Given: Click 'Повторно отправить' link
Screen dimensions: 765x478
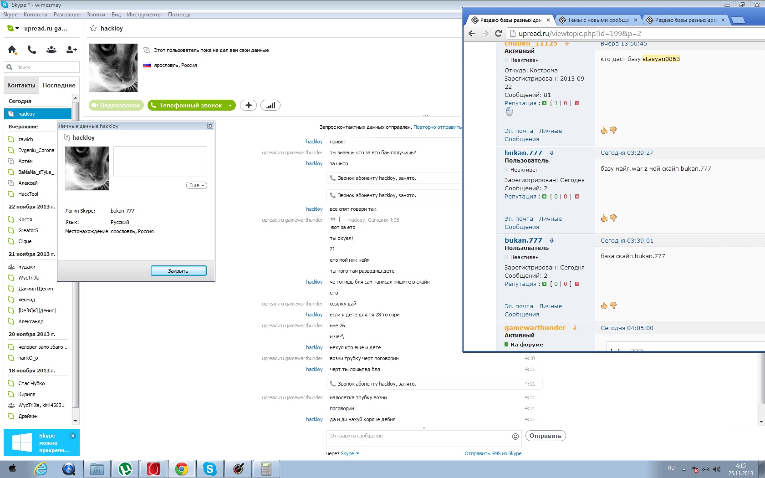Looking at the screenshot, I should (x=437, y=127).
